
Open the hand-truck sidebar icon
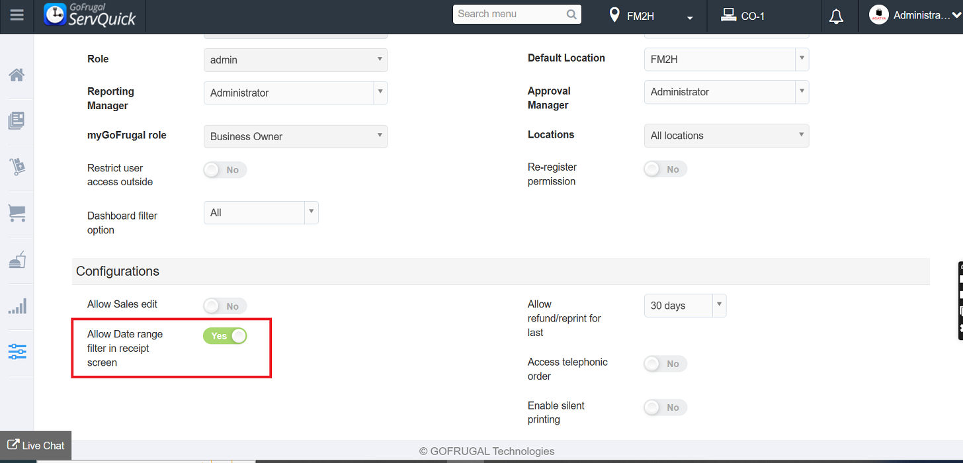click(17, 167)
